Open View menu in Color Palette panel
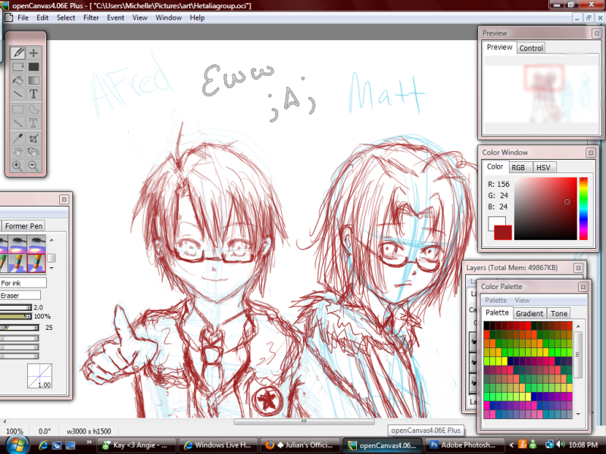606x454 pixels. [522, 300]
